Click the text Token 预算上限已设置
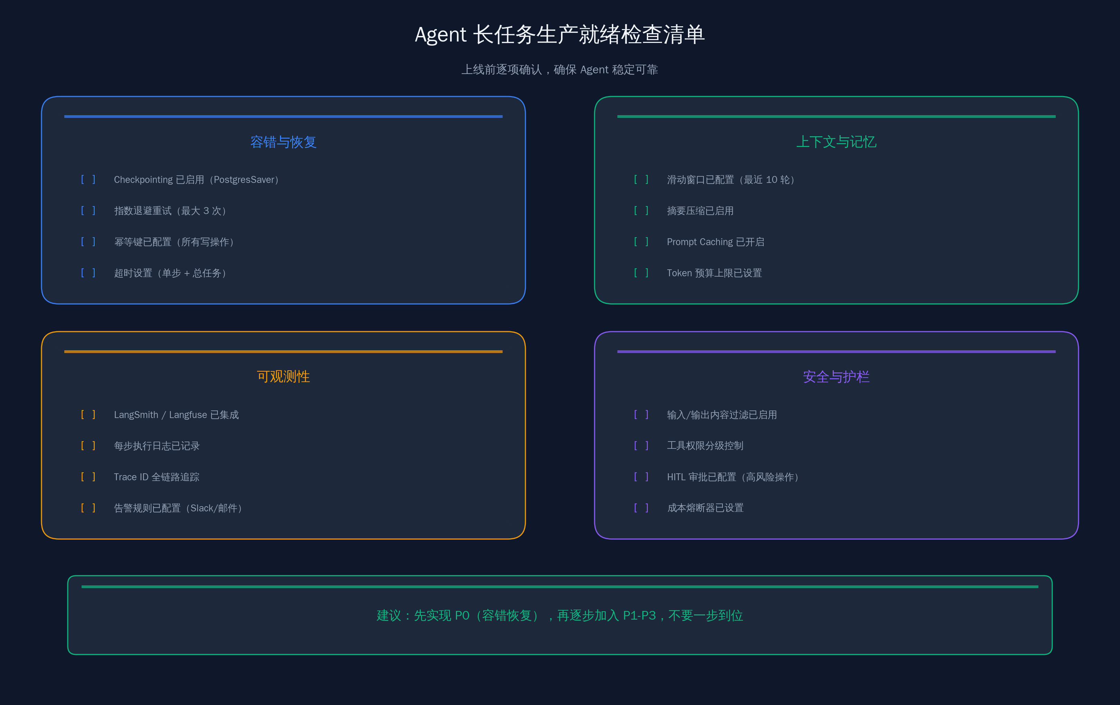Screen dimensions: 1120x705 (715, 273)
